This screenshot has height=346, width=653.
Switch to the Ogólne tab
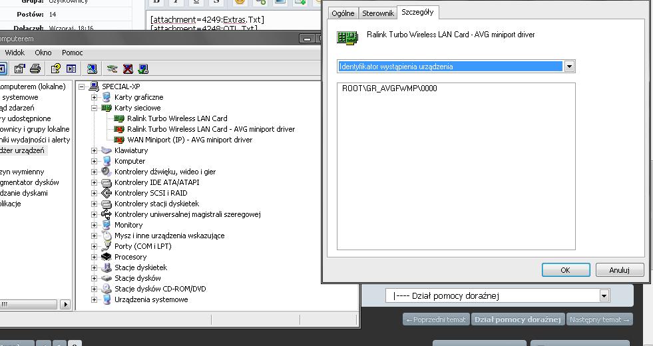343,13
